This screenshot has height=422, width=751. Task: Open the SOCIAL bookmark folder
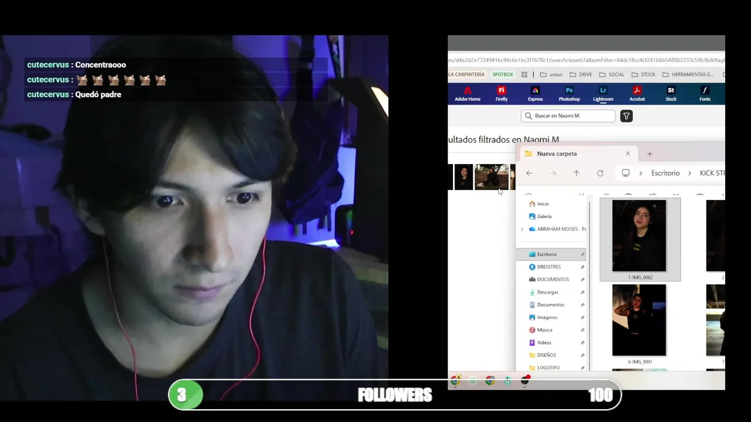tap(612, 74)
